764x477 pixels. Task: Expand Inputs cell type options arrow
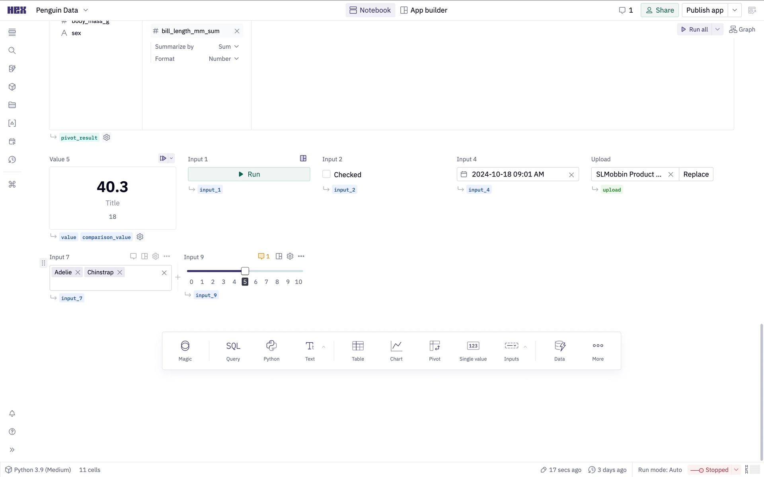pyautogui.click(x=525, y=347)
